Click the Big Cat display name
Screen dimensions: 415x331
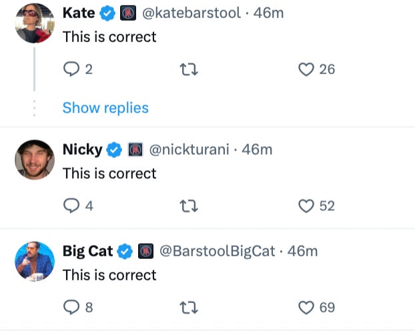(x=87, y=251)
